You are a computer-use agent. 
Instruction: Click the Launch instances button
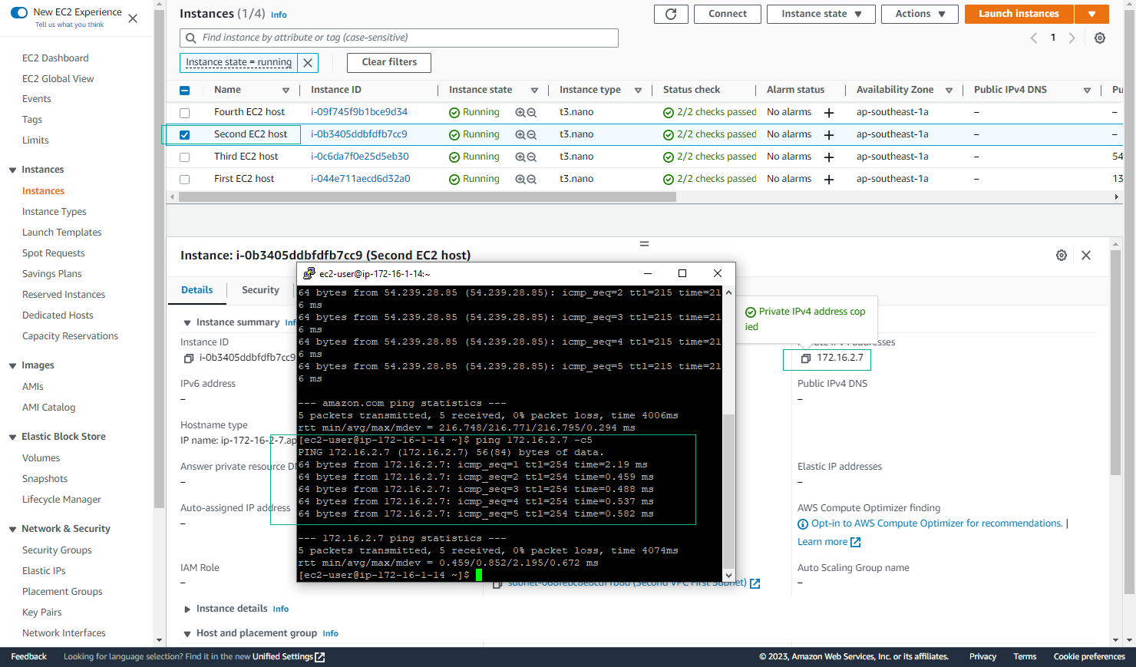(1019, 14)
